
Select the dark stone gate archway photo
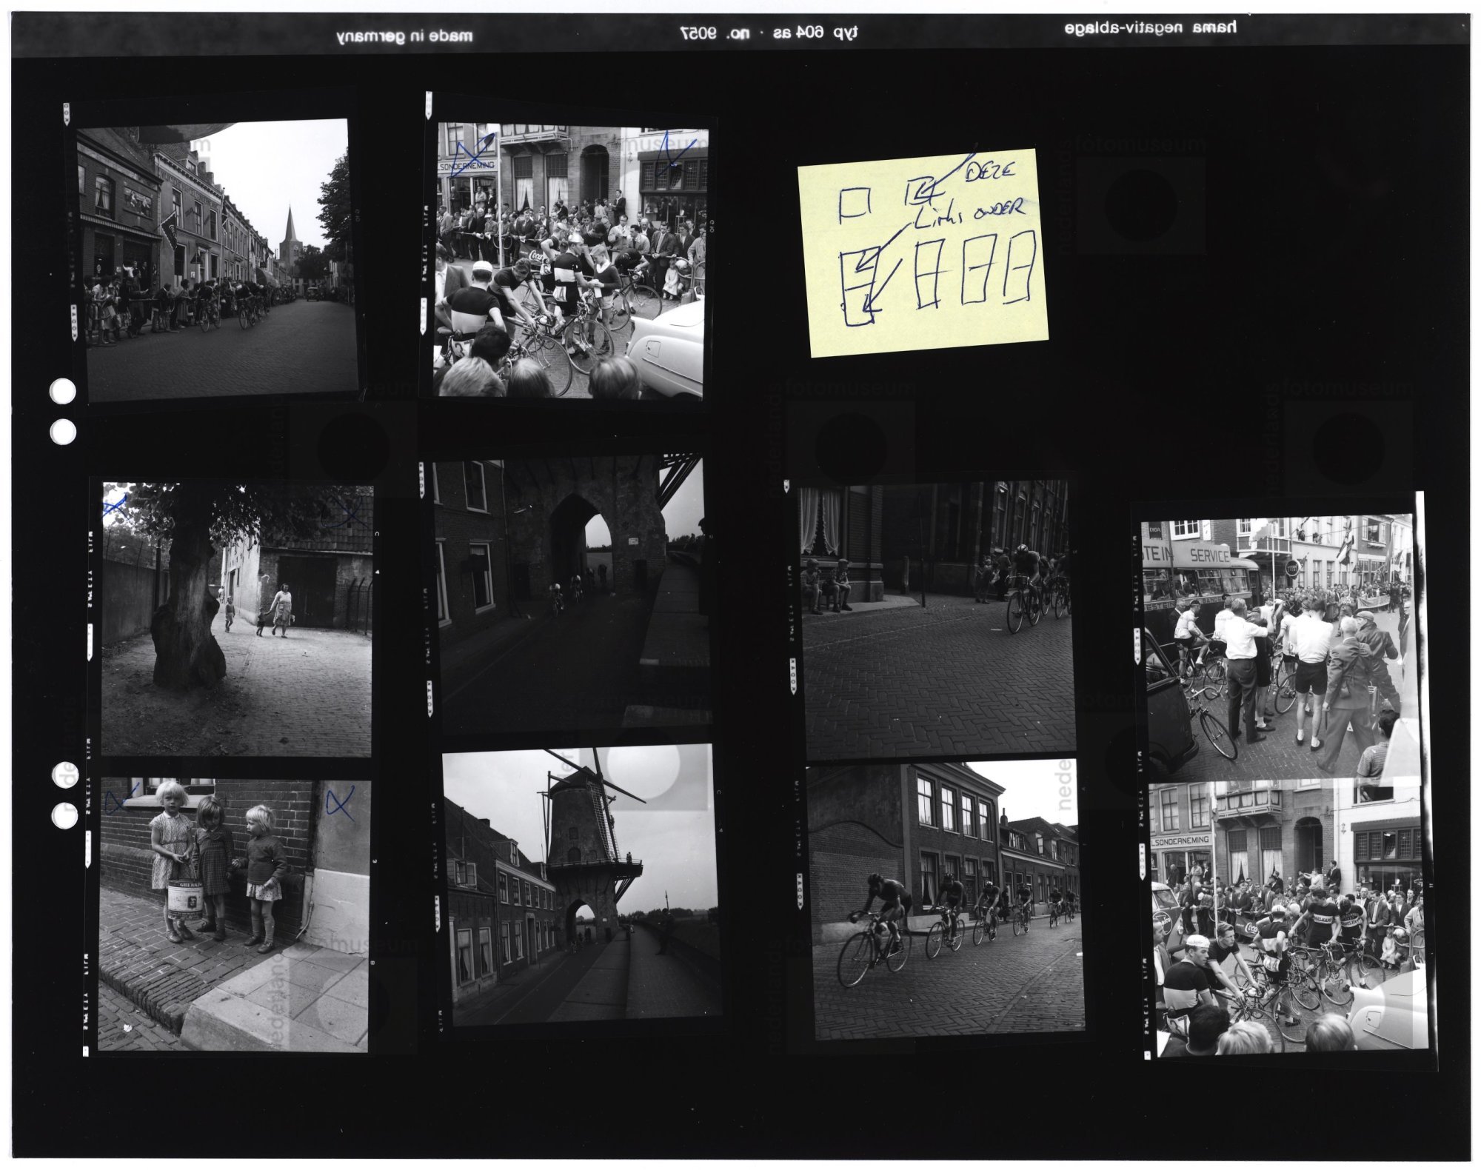pos(570,589)
